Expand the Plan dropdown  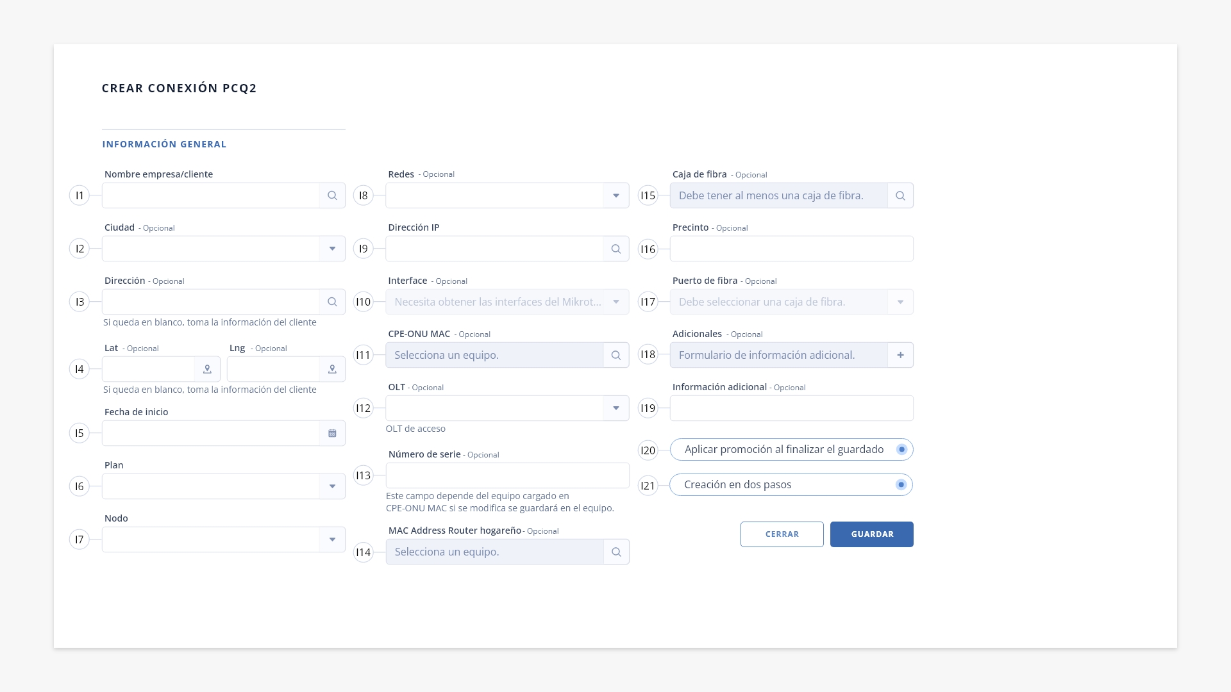click(332, 486)
